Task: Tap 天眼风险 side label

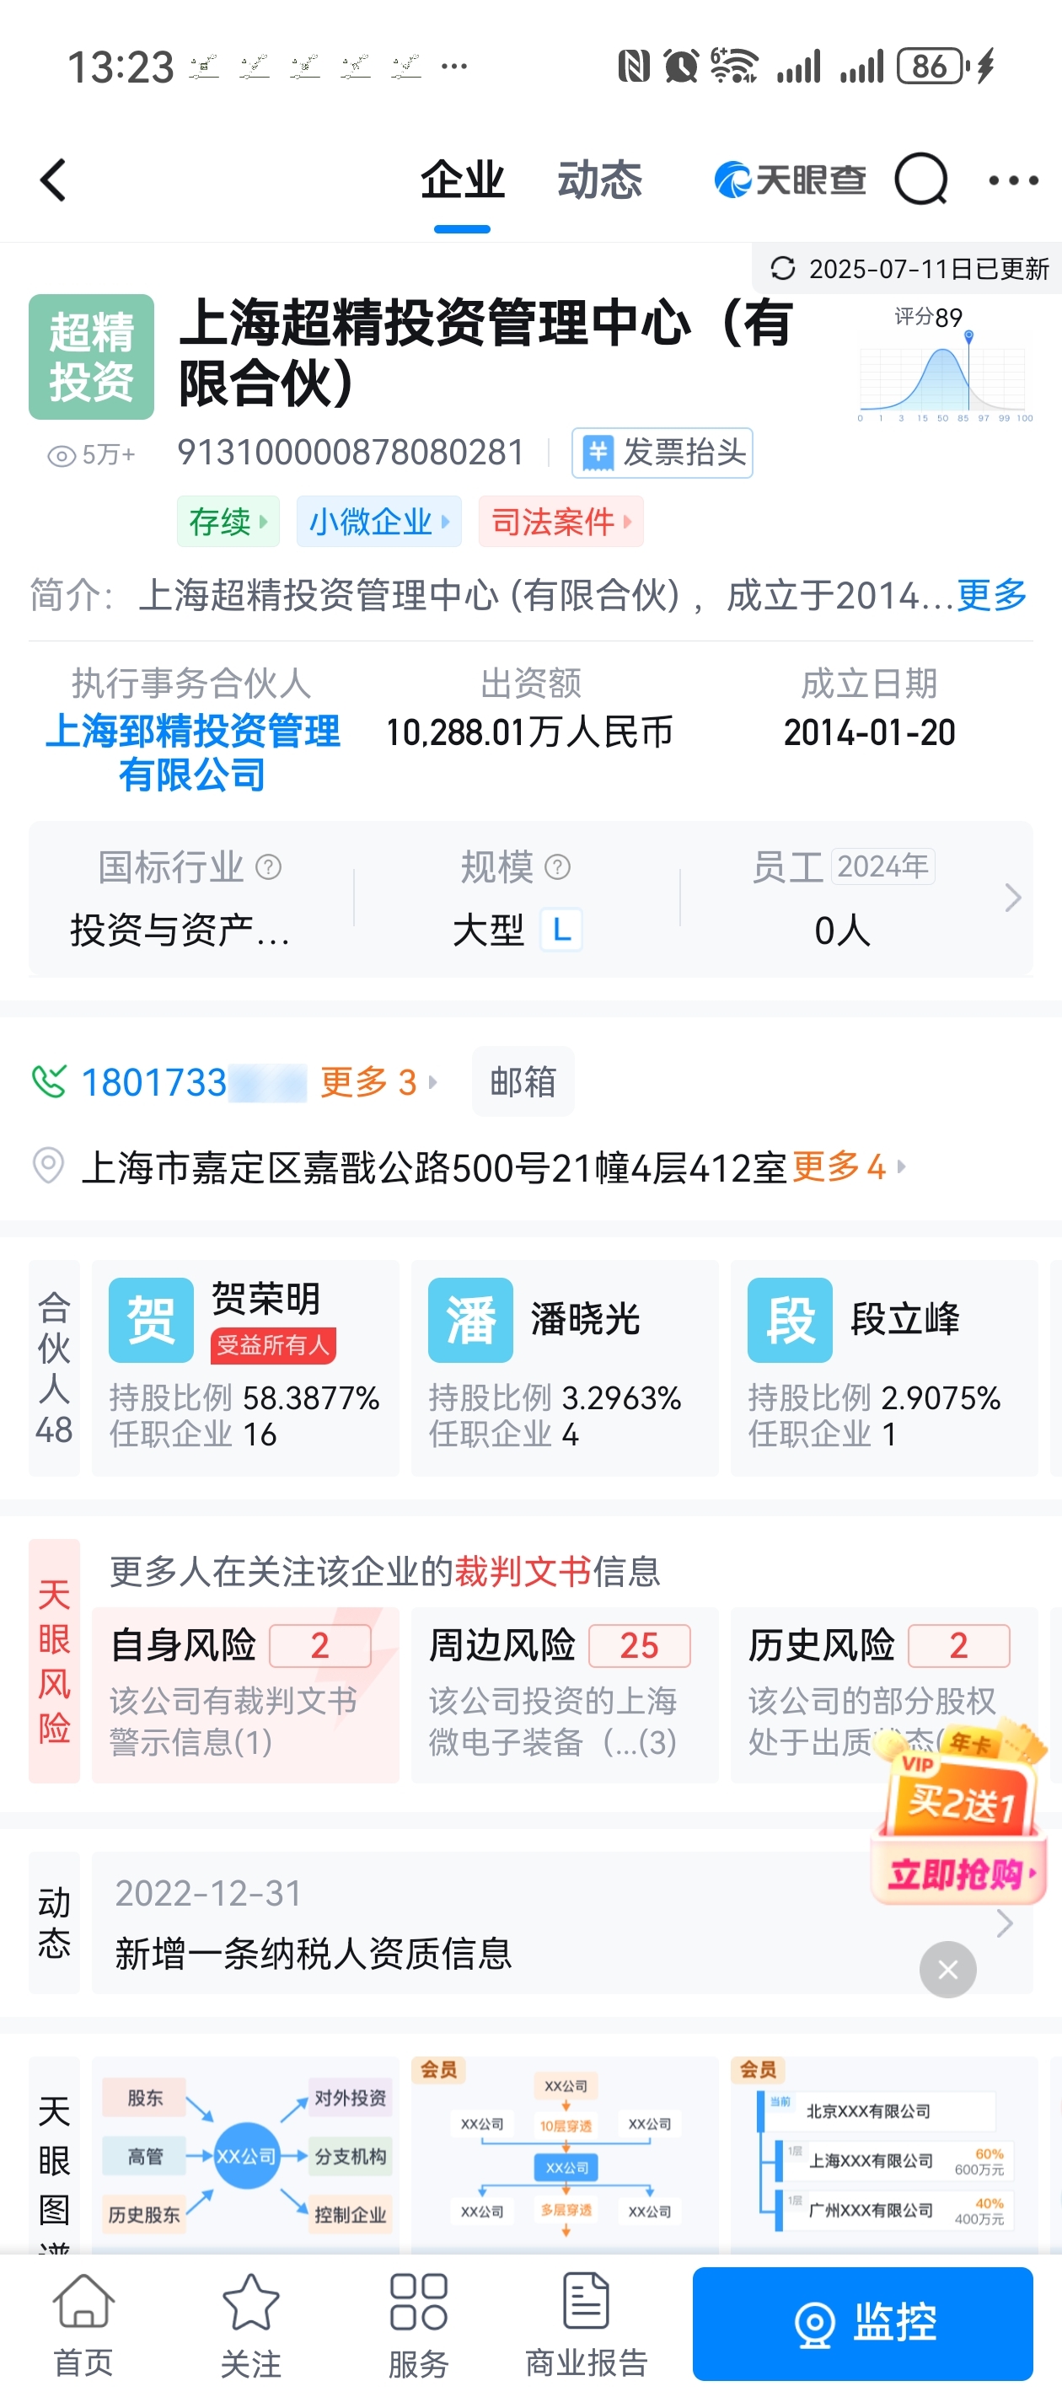Action: [54, 1660]
